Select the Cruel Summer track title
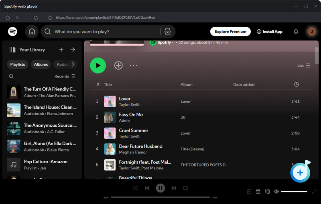Viewport: 321px width, 204px height. 134,130
